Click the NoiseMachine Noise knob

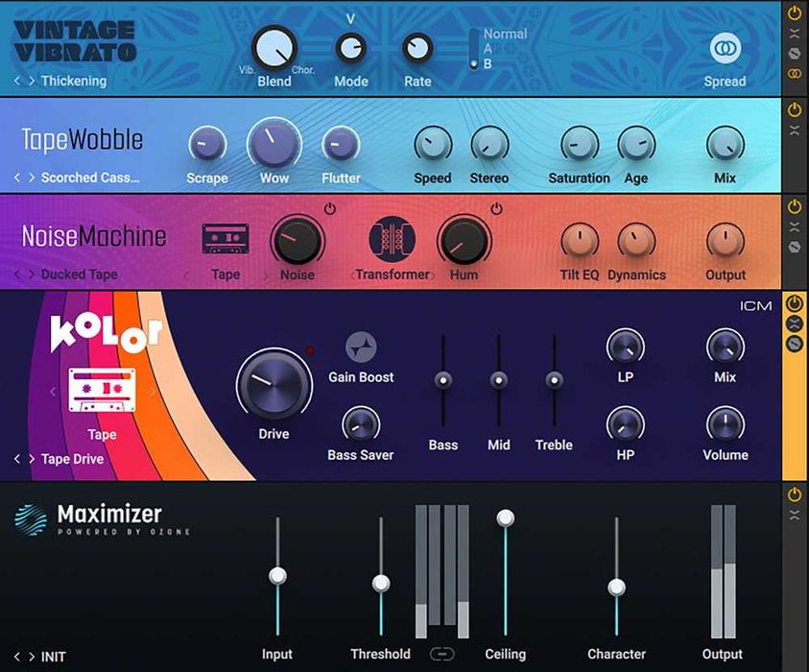[x=297, y=241]
